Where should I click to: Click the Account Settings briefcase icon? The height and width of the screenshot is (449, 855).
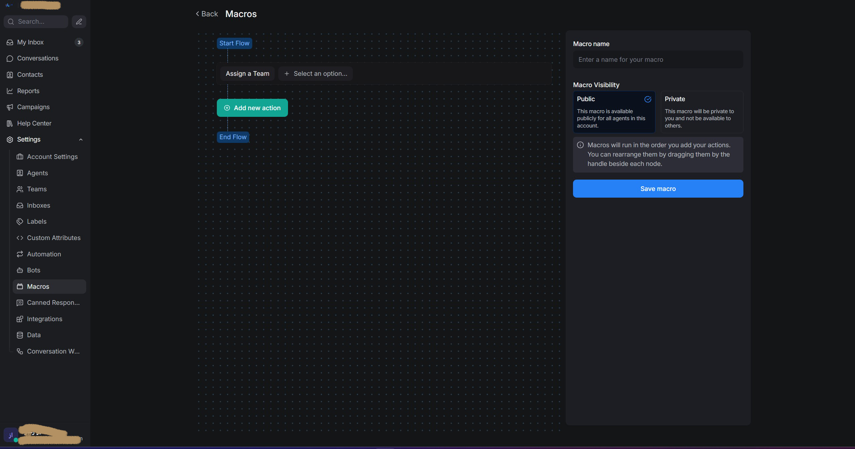coord(20,157)
